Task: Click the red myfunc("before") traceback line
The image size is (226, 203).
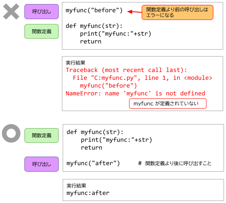Action: (108, 86)
